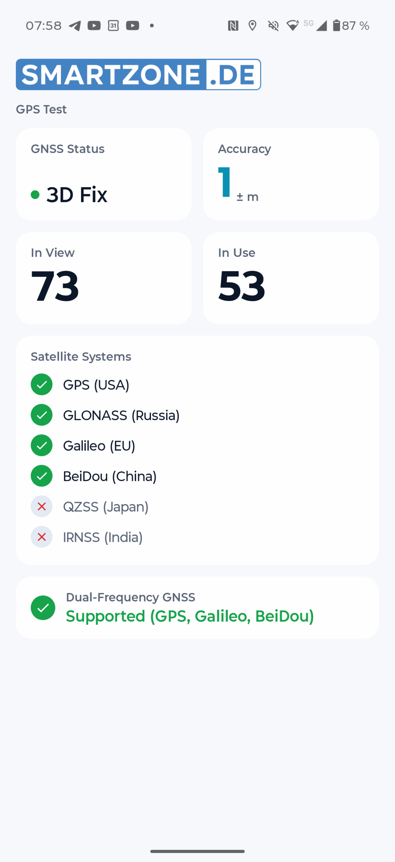Tap the Dual-Frequency GNSS checkmark icon
The height and width of the screenshot is (862, 395).
pos(43,608)
